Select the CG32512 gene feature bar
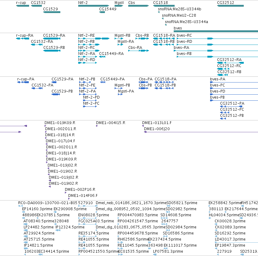Image resolution: width=258 pixels, height=256 pixels. pyautogui.click(x=230, y=6)
